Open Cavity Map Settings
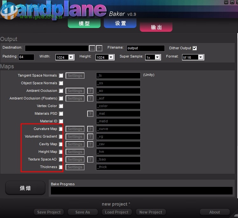The height and width of the screenshot is (218, 238). [75, 144]
